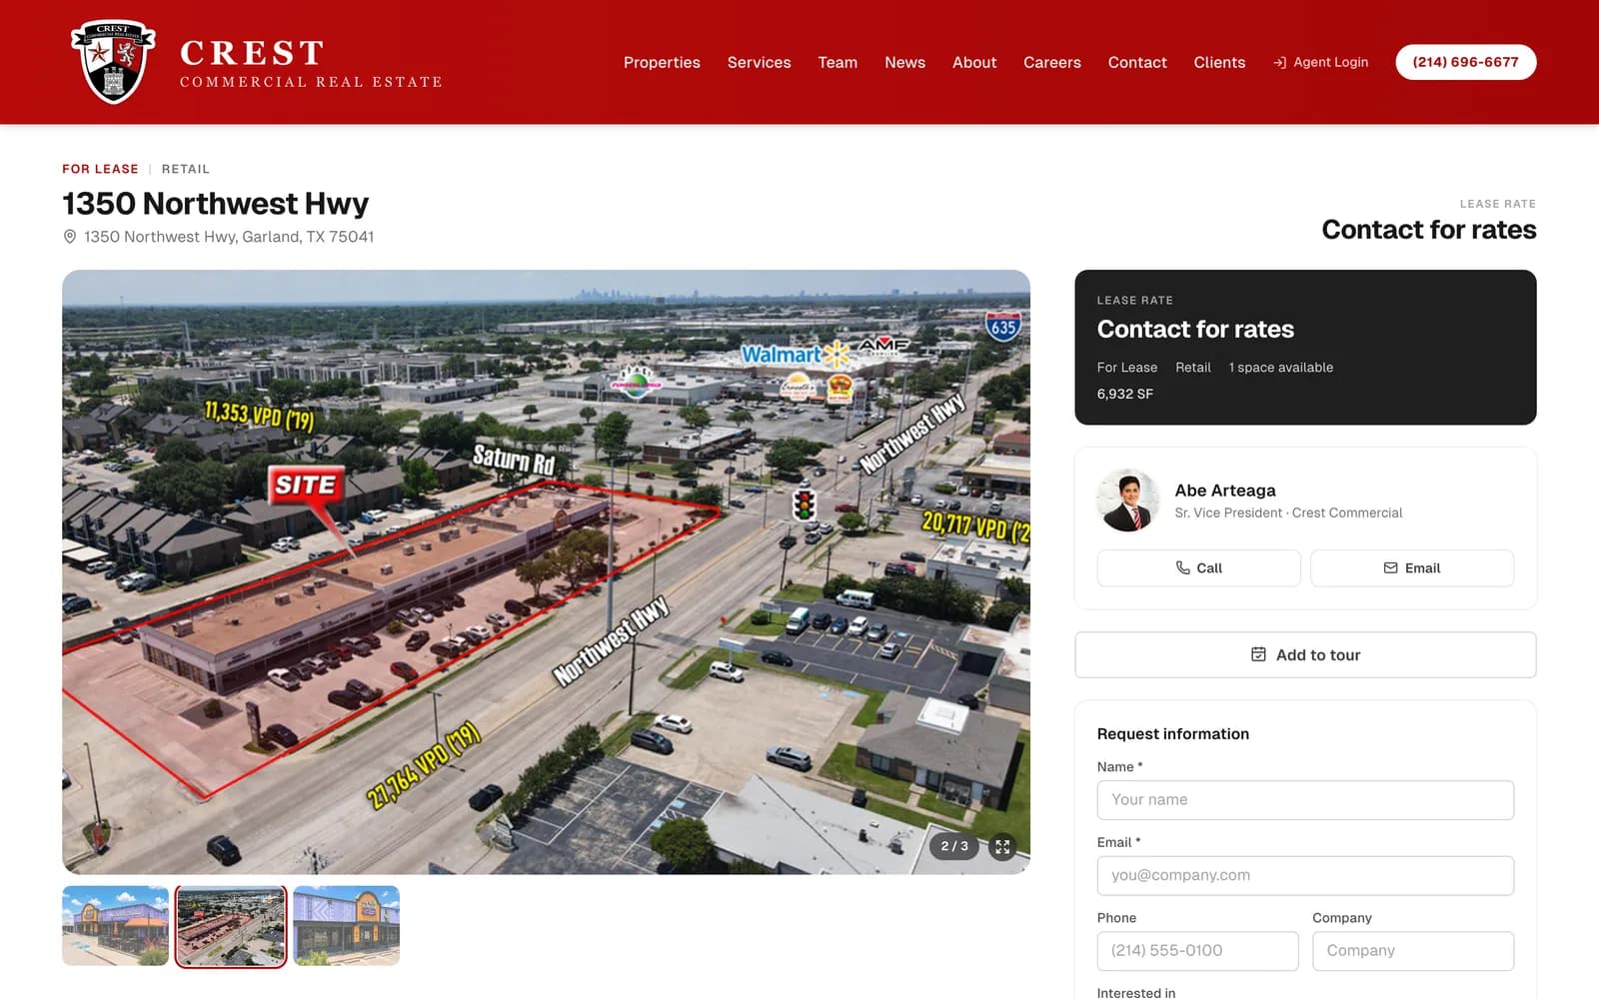1599x999 pixels.
Task: Click the Crest shield logo
Action: pyautogui.click(x=113, y=62)
